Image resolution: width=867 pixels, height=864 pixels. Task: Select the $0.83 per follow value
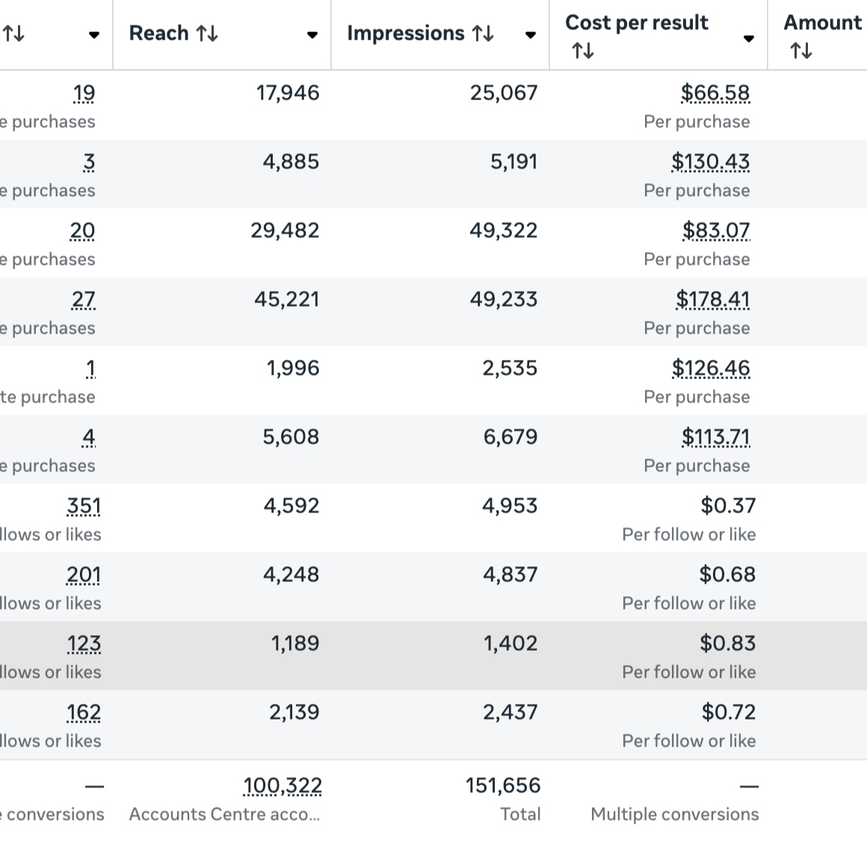click(x=728, y=643)
